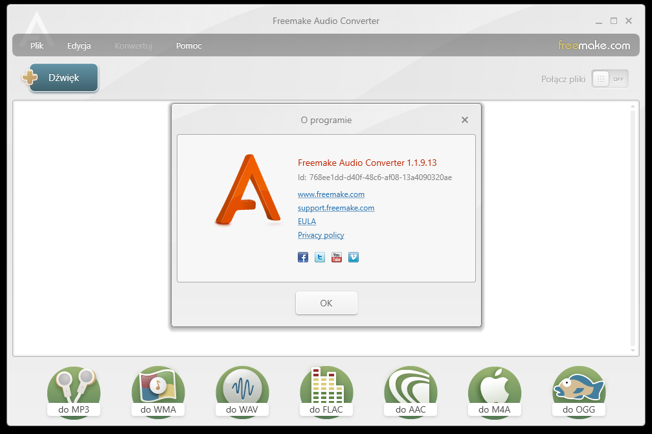Pick the do WAV waveform format
The height and width of the screenshot is (434, 652).
click(242, 392)
